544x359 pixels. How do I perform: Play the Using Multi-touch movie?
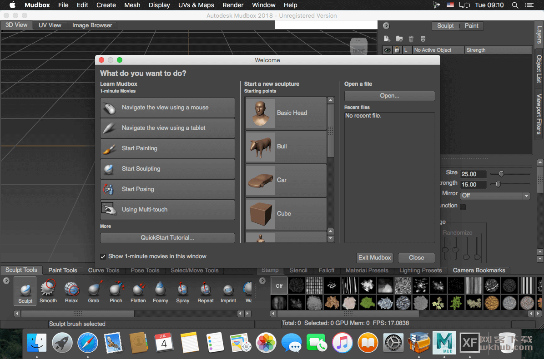(167, 210)
